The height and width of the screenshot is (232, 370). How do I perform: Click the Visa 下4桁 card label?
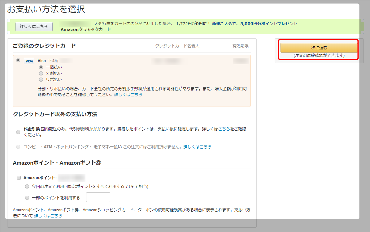click(x=48, y=61)
